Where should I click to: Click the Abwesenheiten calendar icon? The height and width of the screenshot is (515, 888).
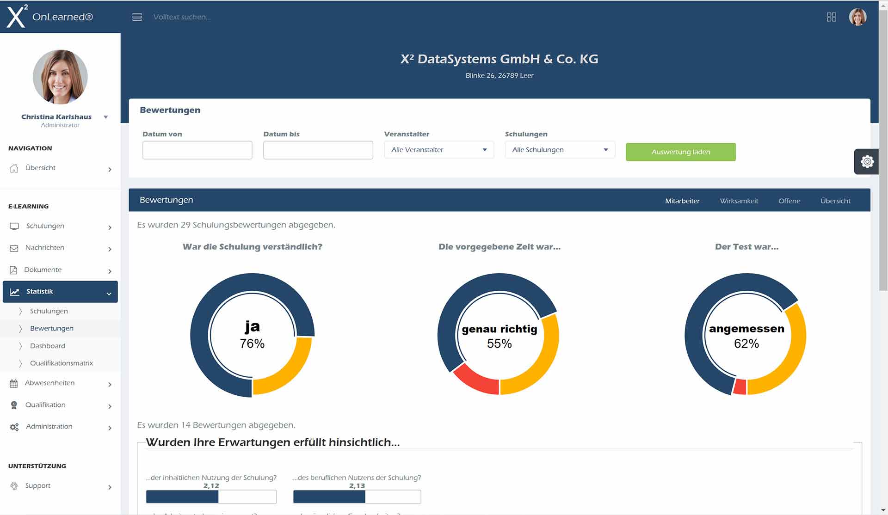pyautogui.click(x=13, y=383)
